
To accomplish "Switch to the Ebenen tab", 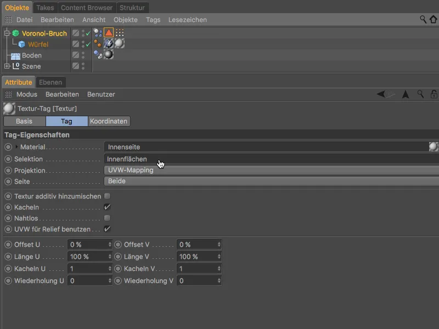I will click(x=50, y=82).
